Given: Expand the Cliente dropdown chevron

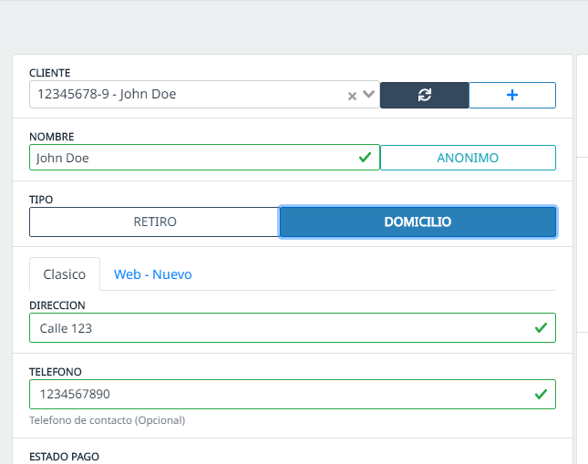Looking at the screenshot, I should 368,94.
